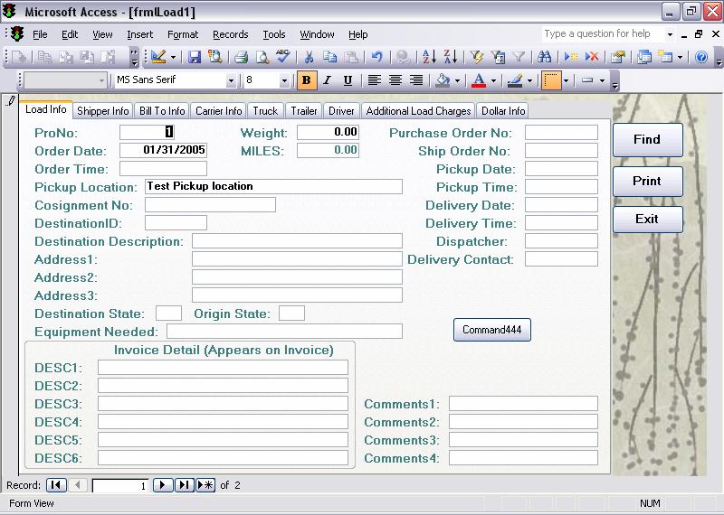
Task: Open the View design dropdown arrow
Action: pyautogui.click(x=175, y=57)
